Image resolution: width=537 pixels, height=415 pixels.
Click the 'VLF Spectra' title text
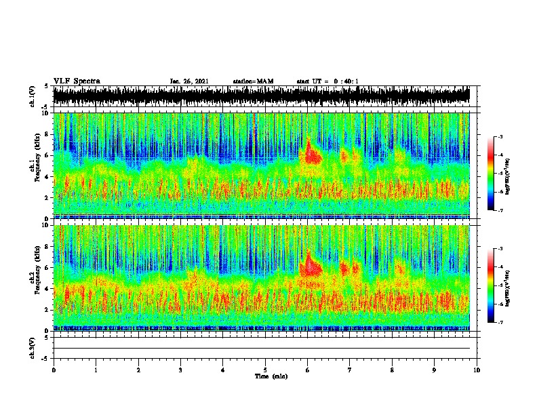[x=77, y=81]
